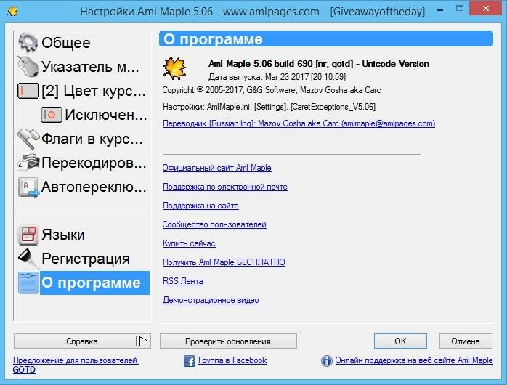The image size is (507, 385).
Task: Open [2] Цвет курс... settings
Action: pos(94,91)
